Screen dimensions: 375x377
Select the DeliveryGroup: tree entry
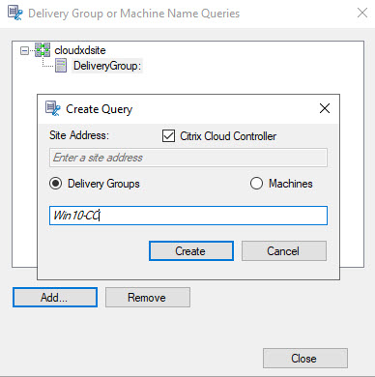pyautogui.click(x=107, y=66)
